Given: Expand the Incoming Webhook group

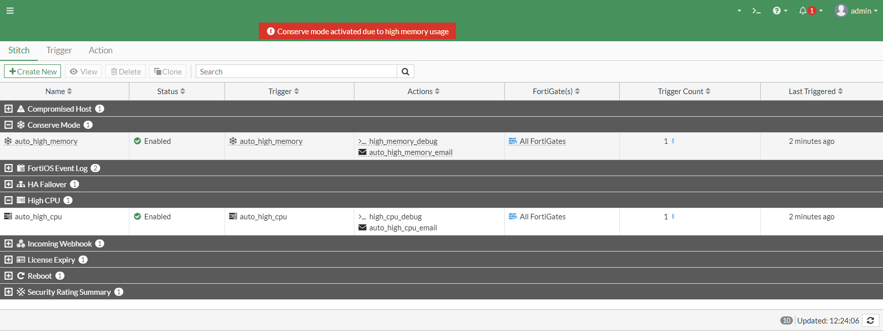Looking at the screenshot, I should pos(9,243).
